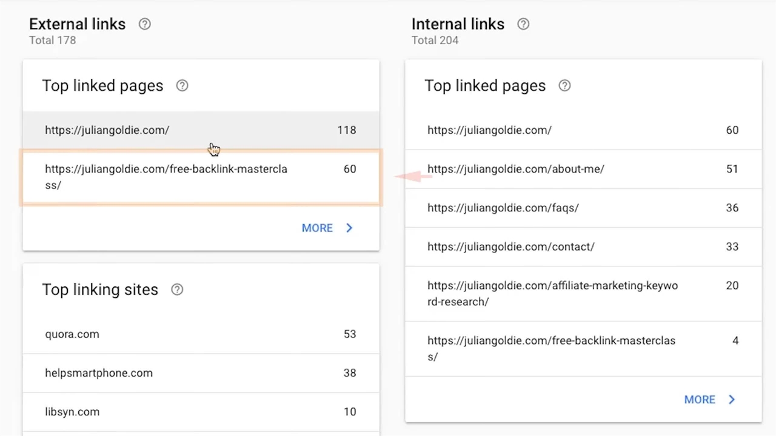Image resolution: width=776 pixels, height=436 pixels.
Task: Select internal free-backlink-masterclass row with 4
Action: point(582,349)
